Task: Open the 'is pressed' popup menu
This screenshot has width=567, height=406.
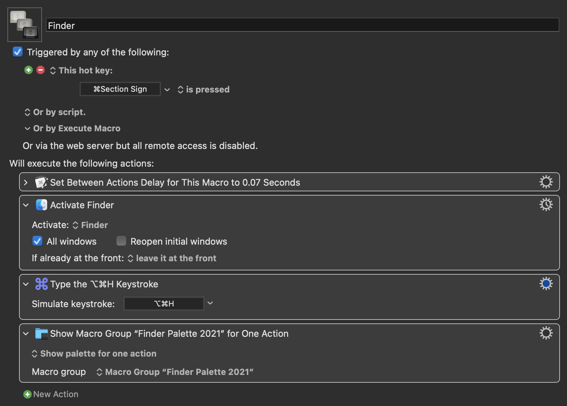Action: [x=203, y=90]
